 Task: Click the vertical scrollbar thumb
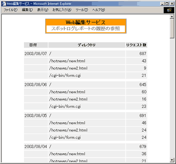pos(172,29)
